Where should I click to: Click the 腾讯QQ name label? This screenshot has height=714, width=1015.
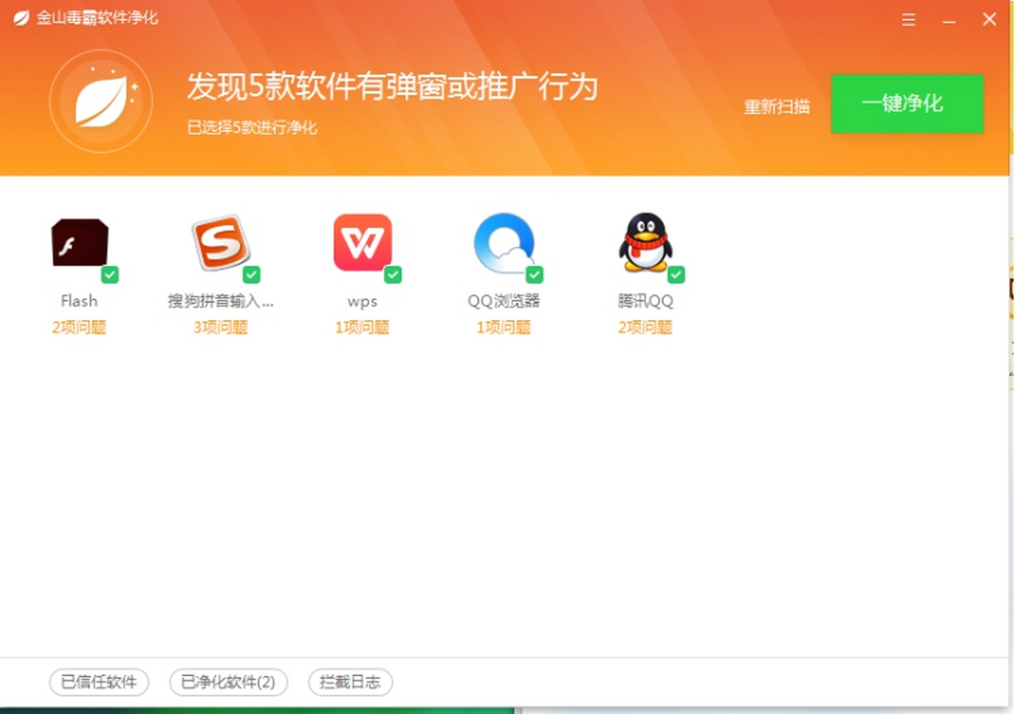pyautogui.click(x=645, y=301)
